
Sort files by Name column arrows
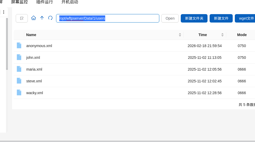pyautogui.click(x=180, y=35)
